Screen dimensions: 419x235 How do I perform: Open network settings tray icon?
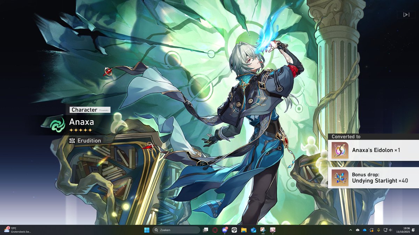pyautogui.click(x=385, y=230)
